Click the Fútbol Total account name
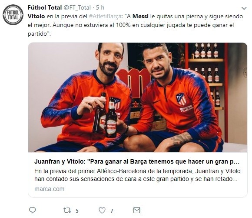Image resolution: width=252 pixels, height=218 pixels. coord(45,7)
